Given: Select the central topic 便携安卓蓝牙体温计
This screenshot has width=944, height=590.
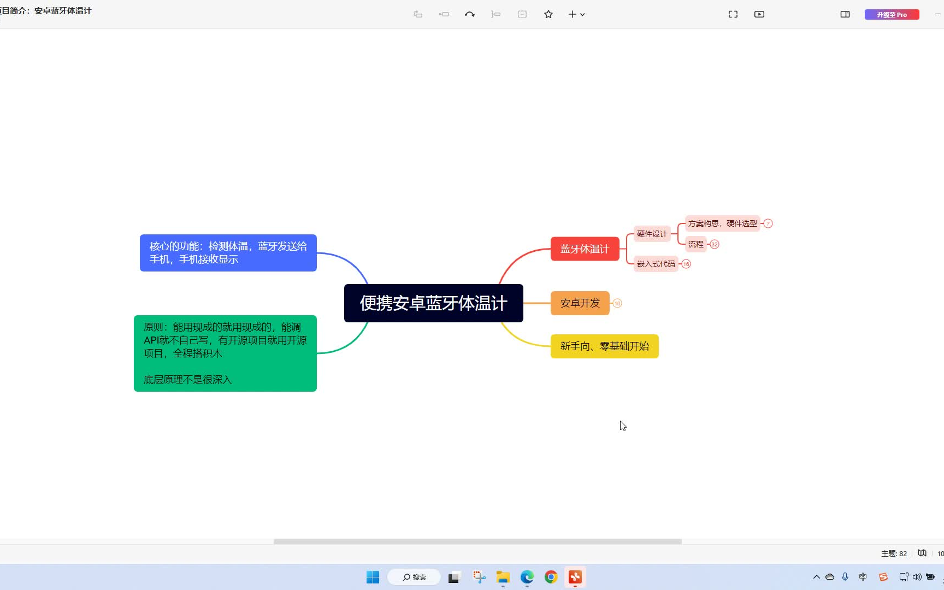Looking at the screenshot, I should (x=434, y=303).
